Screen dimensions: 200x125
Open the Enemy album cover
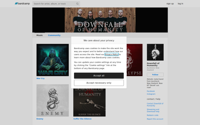coord(53,100)
